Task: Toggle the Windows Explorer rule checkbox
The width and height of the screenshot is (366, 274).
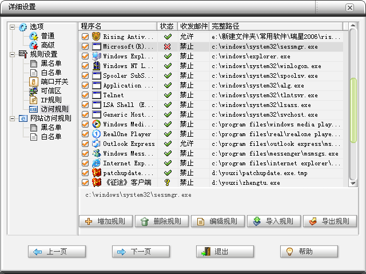Action: (x=85, y=56)
